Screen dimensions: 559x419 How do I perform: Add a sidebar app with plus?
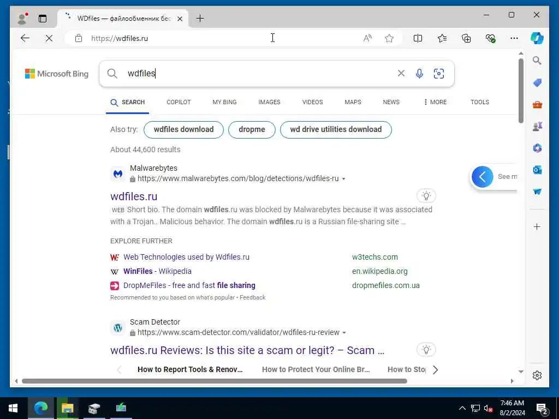pyautogui.click(x=537, y=227)
